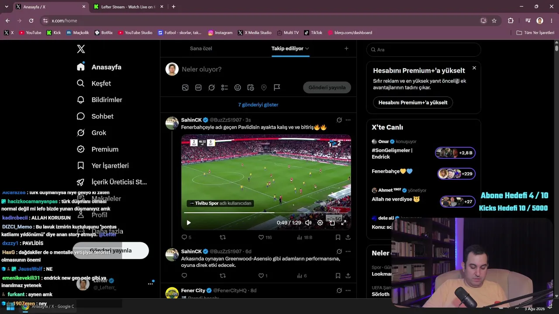The height and width of the screenshot is (314, 559).
Task: Open the TikTok bookmark
Action: (313, 33)
